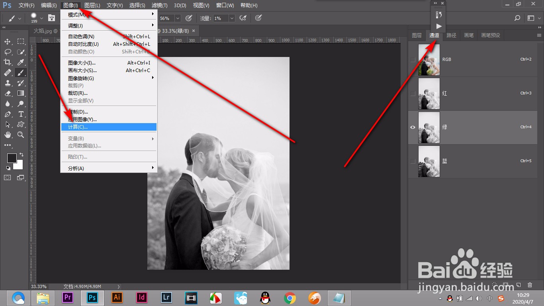The height and width of the screenshot is (306, 544).
Task: Expand the 模式(M) submenu
Action: click(x=109, y=14)
